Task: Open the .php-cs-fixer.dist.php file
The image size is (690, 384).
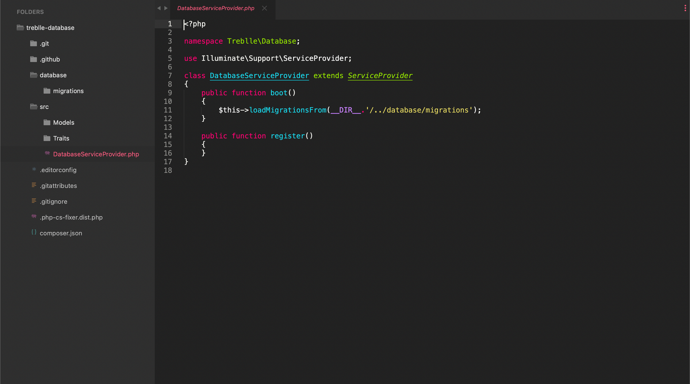Action: 71,218
